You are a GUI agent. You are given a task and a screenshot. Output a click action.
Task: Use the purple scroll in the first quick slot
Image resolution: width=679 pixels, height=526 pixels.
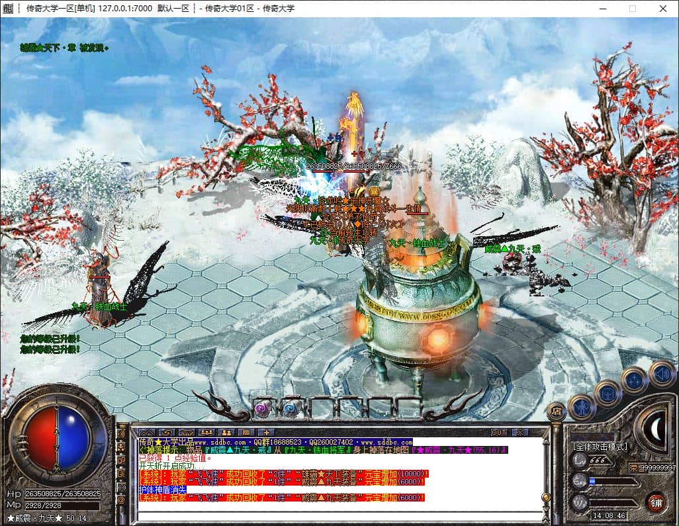263,409
